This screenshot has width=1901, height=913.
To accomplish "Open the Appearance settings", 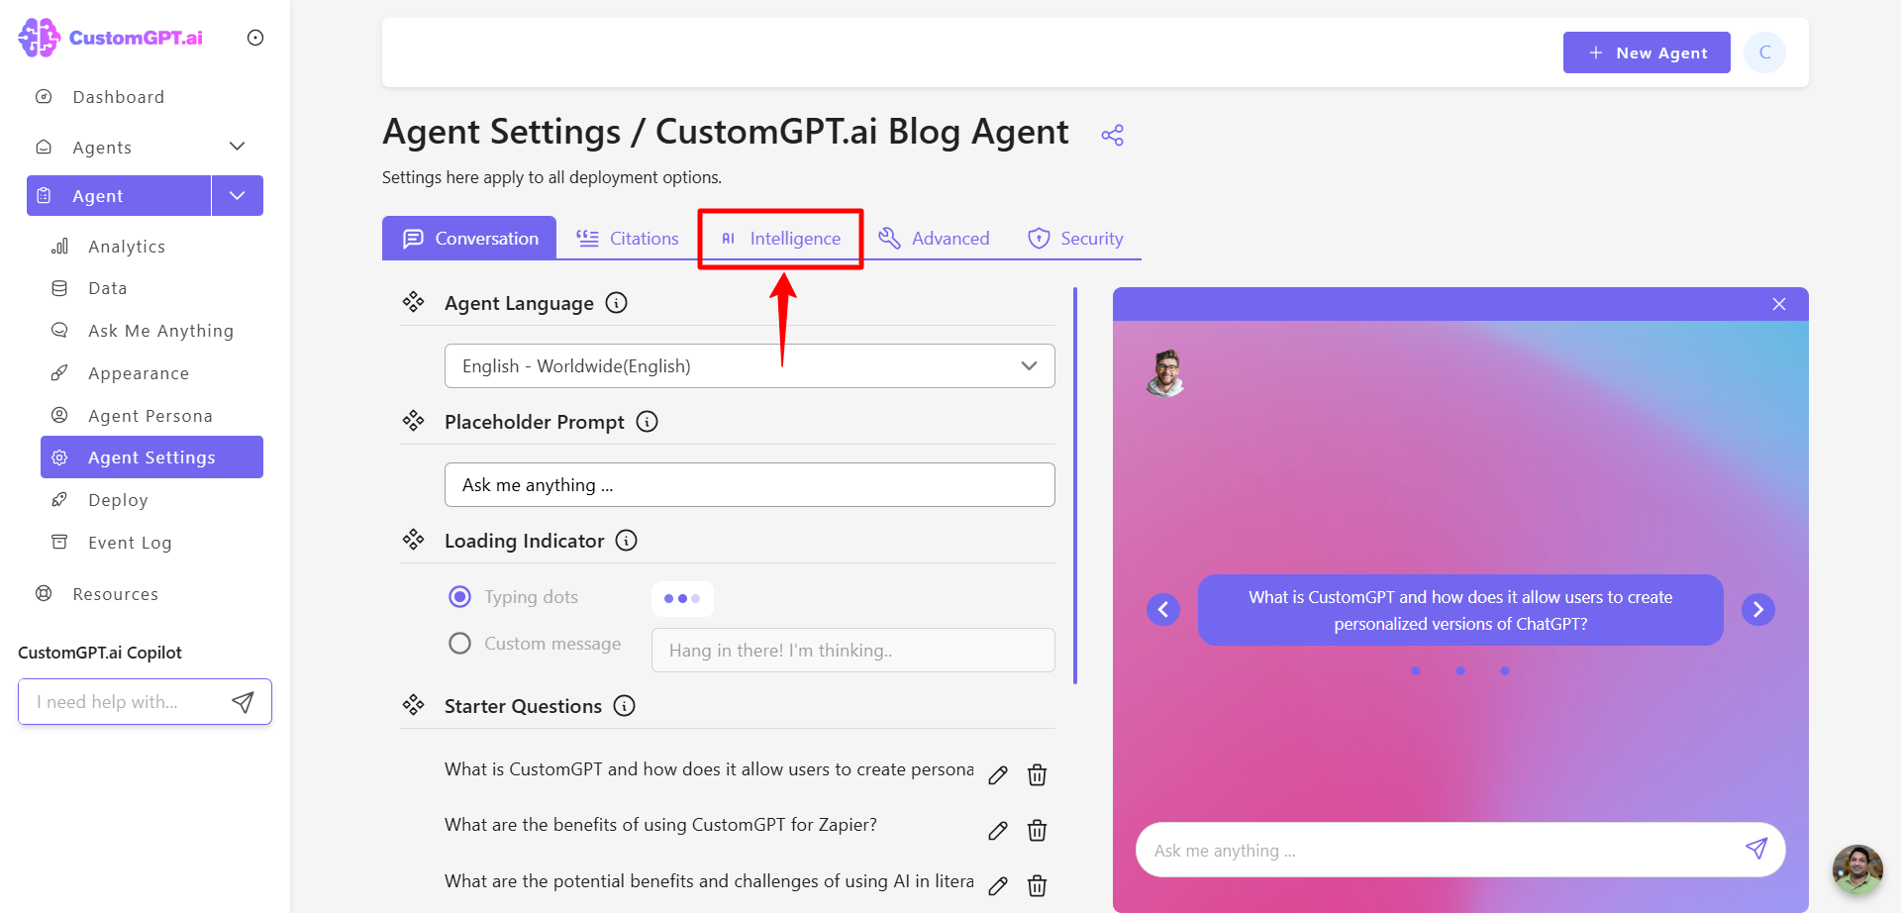I will 138,373.
